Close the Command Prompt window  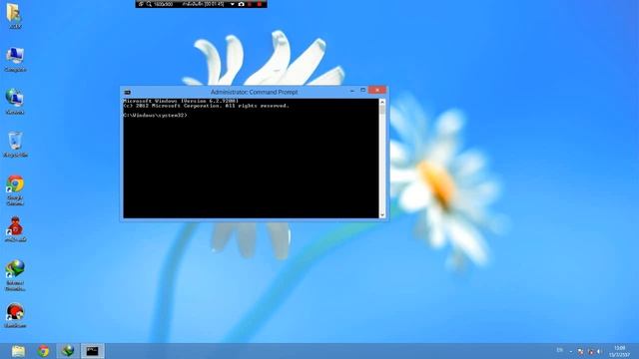[x=377, y=90]
